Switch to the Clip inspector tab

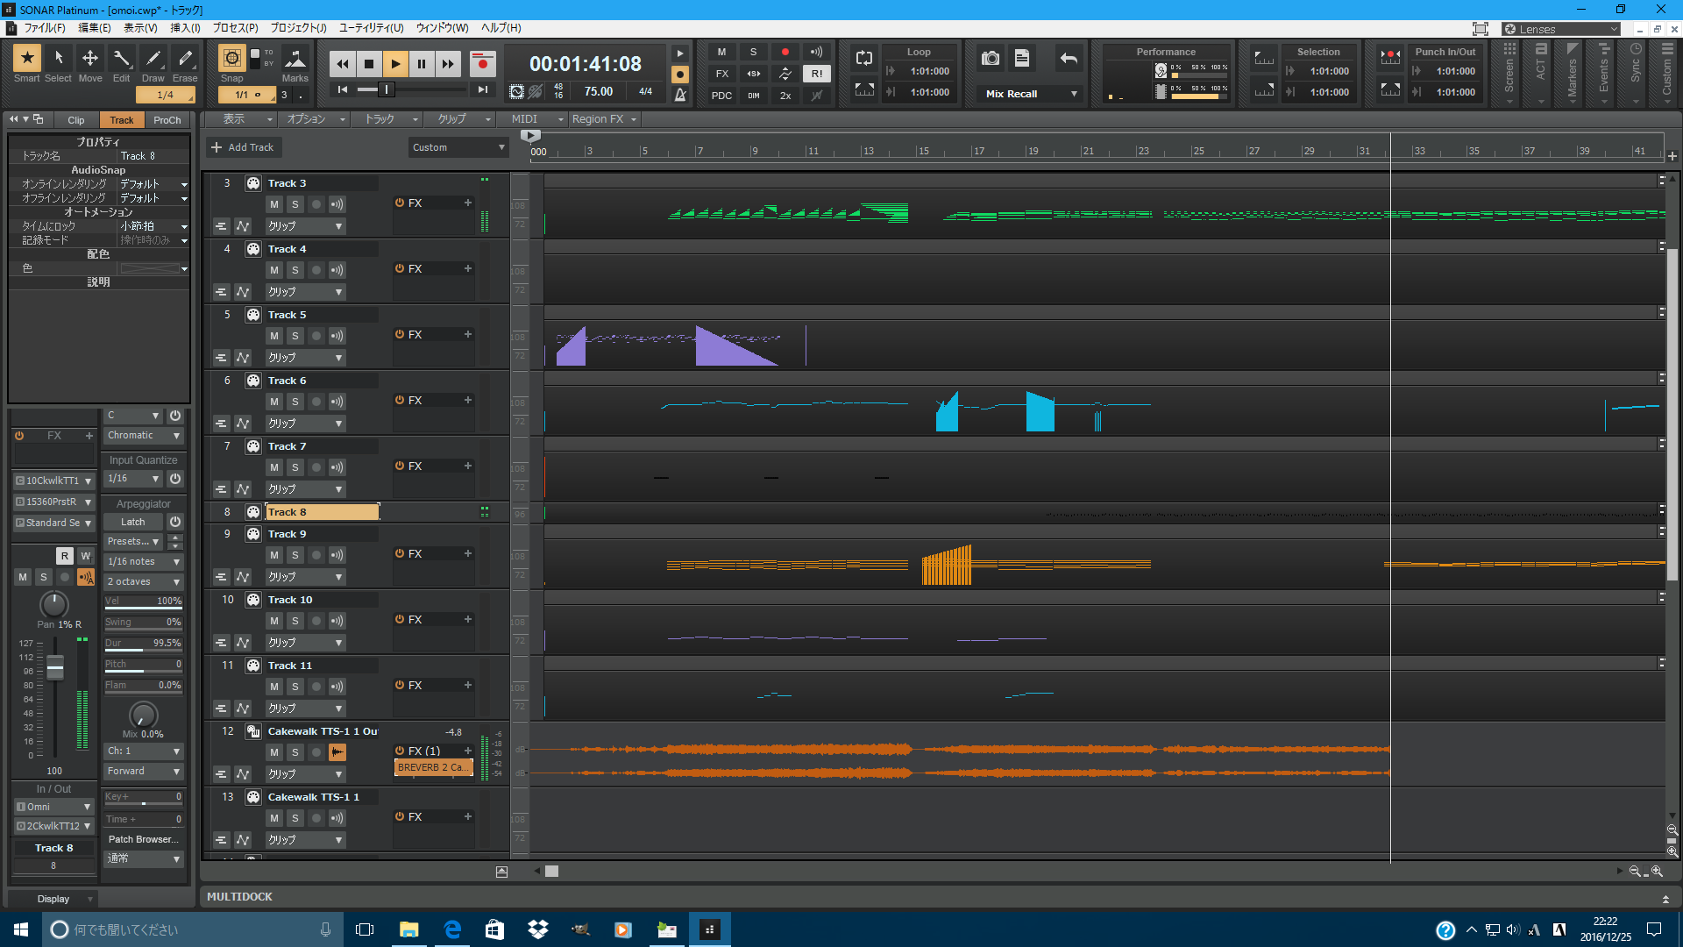[76, 120]
